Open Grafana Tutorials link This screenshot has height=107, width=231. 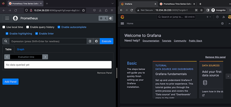tap(167, 41)
